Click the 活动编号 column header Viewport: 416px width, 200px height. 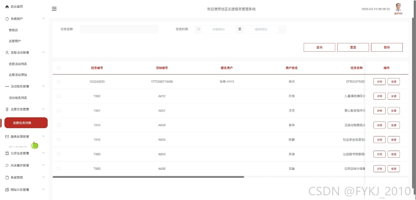[162, 68]
